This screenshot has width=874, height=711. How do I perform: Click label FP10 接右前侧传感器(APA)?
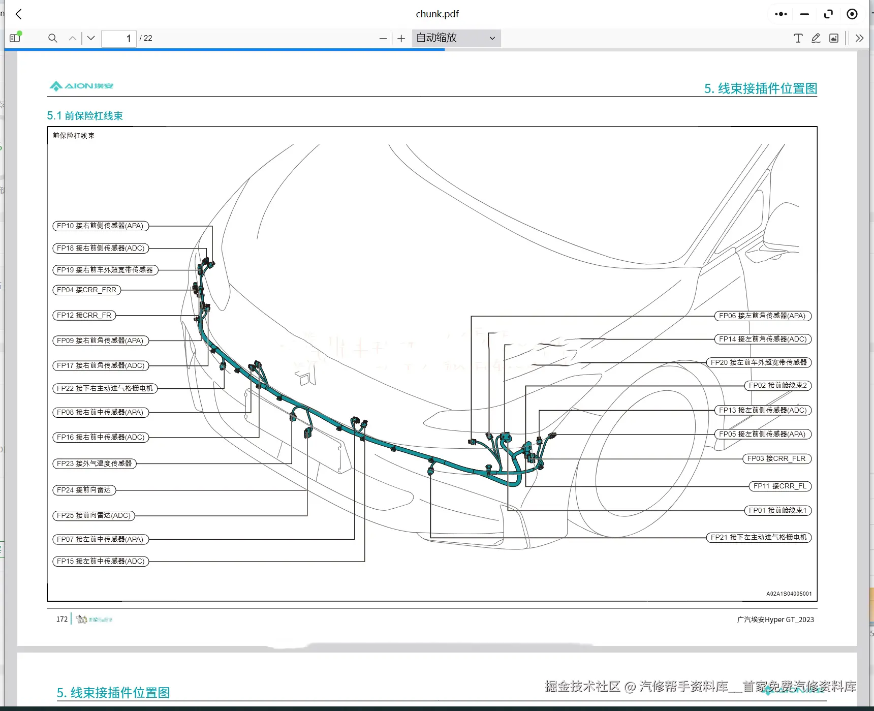pyautogui.click(x=101, y=226)
